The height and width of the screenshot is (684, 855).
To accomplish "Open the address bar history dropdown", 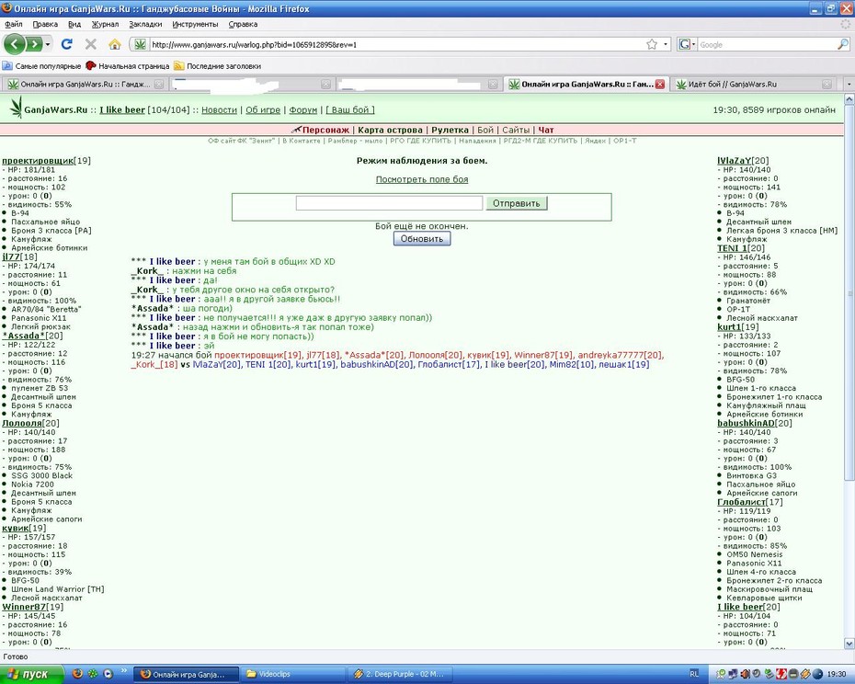I will point(666,45).
